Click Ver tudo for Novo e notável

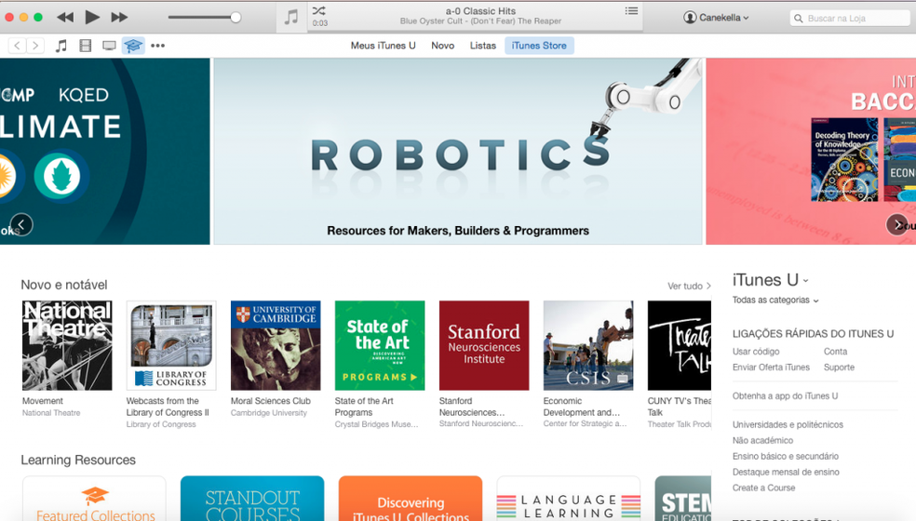point(690,286)
